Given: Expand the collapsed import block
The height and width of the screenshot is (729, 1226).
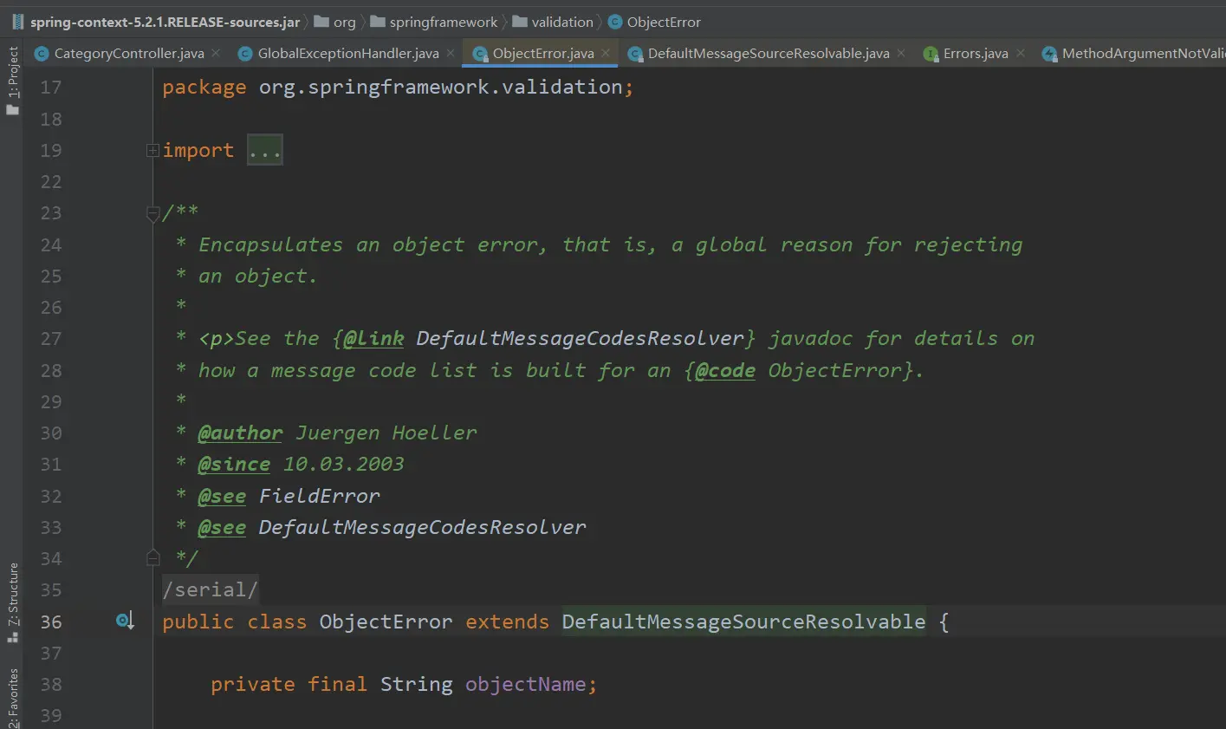Looking at the screenshot, I should (x=152, y=150).
